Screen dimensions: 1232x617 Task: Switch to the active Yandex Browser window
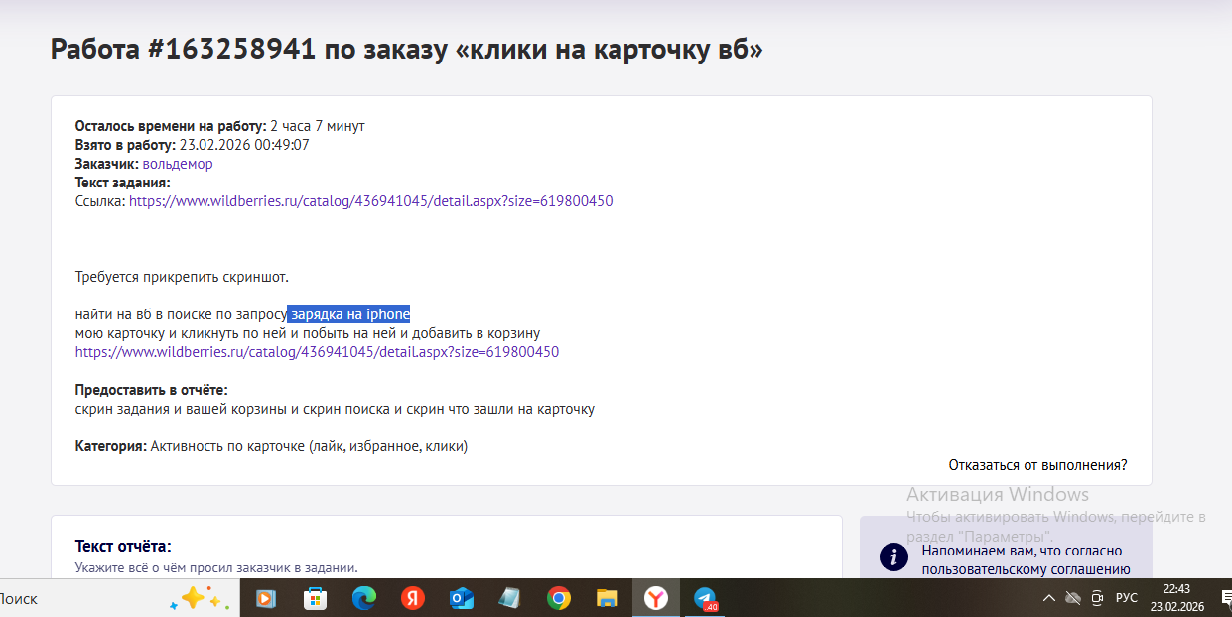point(656,598)
